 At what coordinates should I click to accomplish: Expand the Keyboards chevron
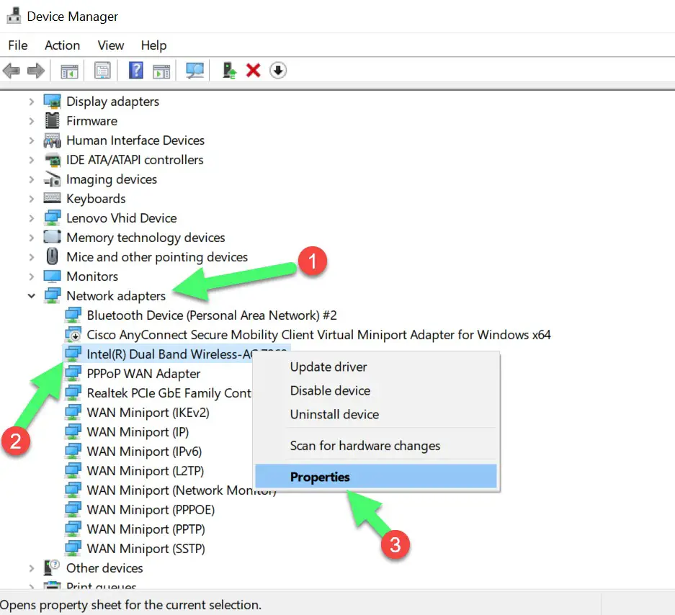[x=32, y=199]
